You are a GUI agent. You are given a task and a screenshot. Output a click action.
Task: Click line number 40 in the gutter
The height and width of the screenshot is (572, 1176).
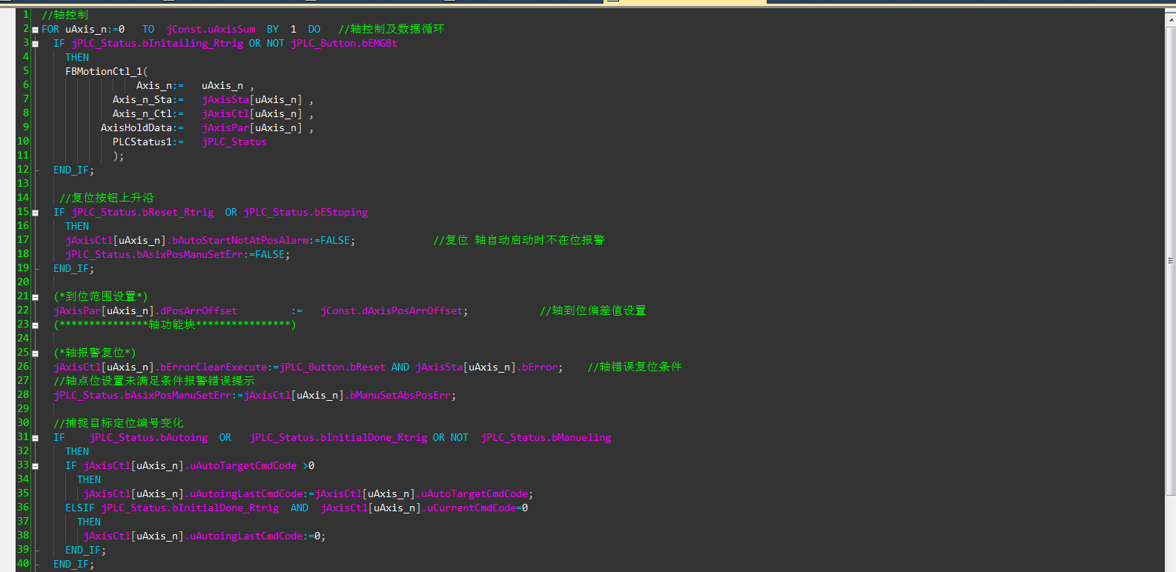(x=22, y=564)
